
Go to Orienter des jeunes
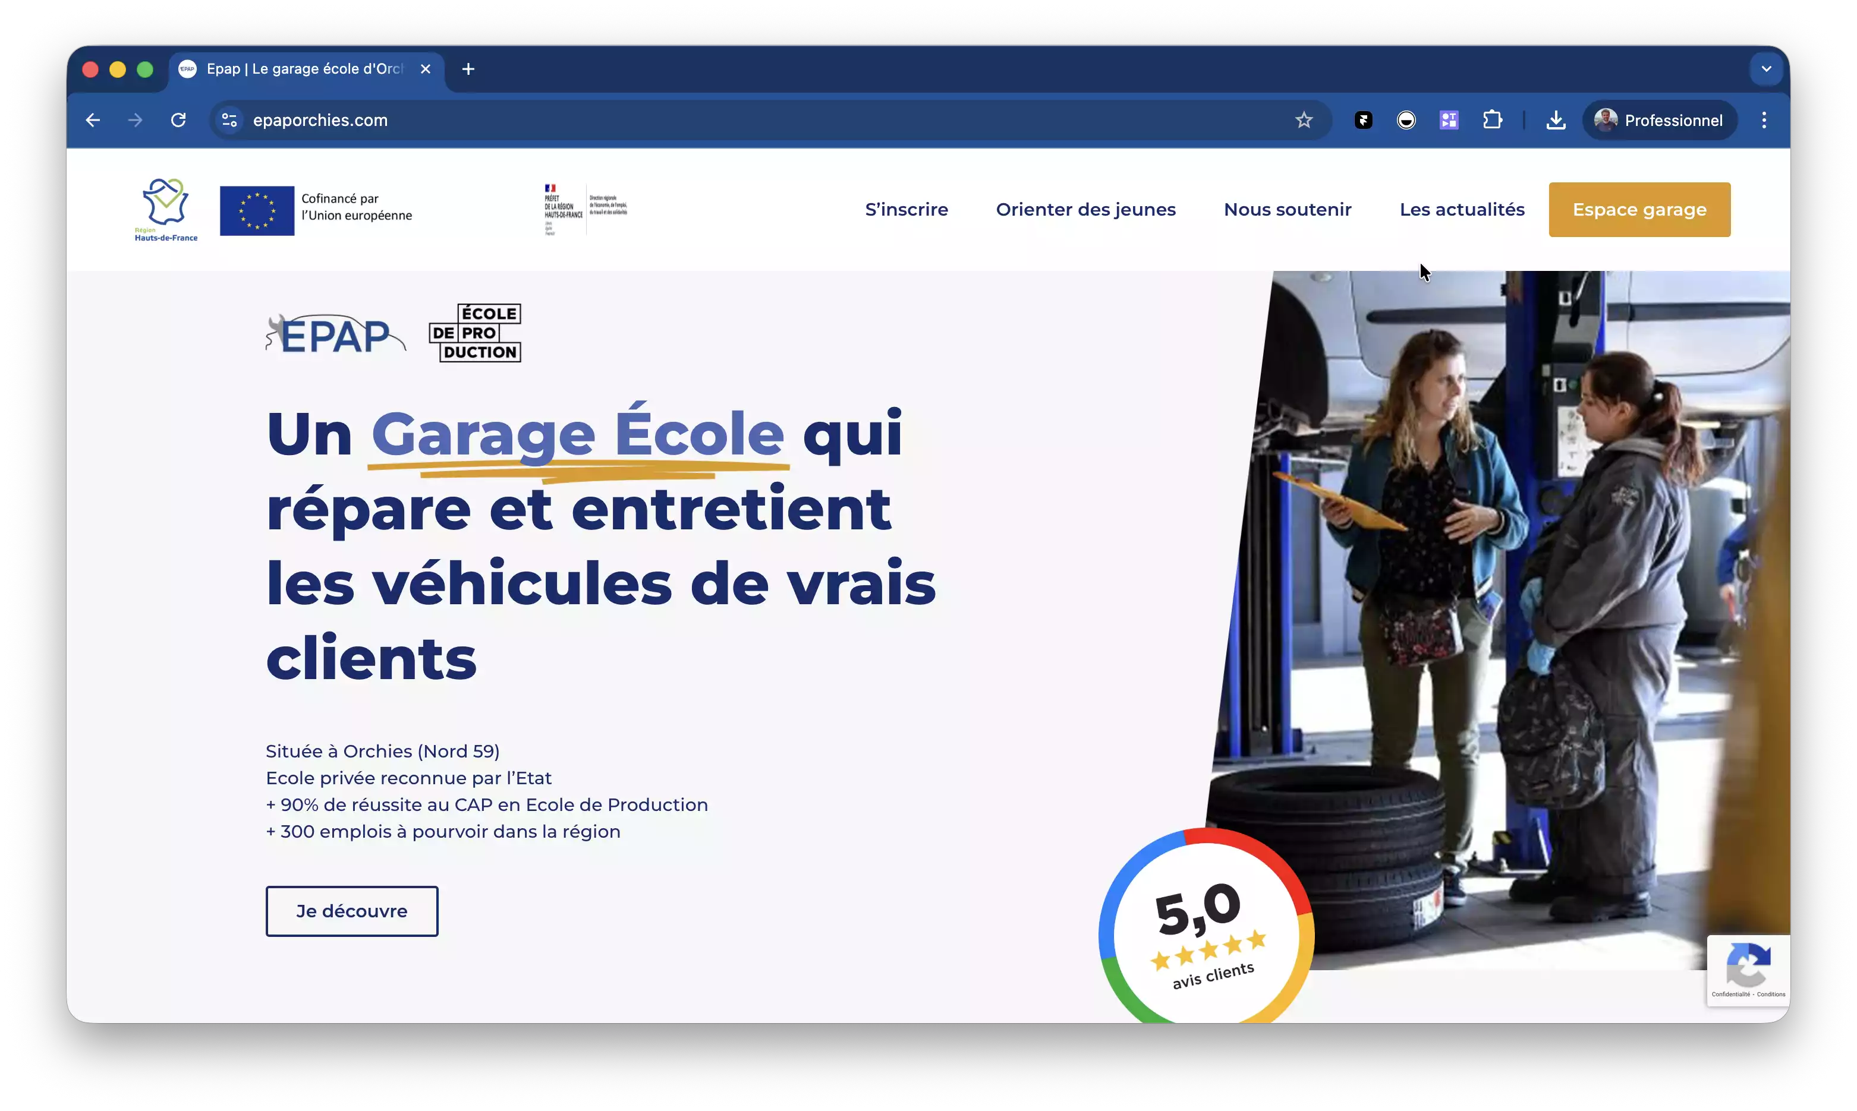point(1085,210)
